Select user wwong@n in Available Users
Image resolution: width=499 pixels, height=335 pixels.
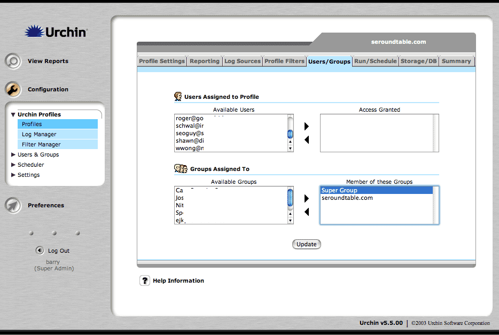coord(231,148)
